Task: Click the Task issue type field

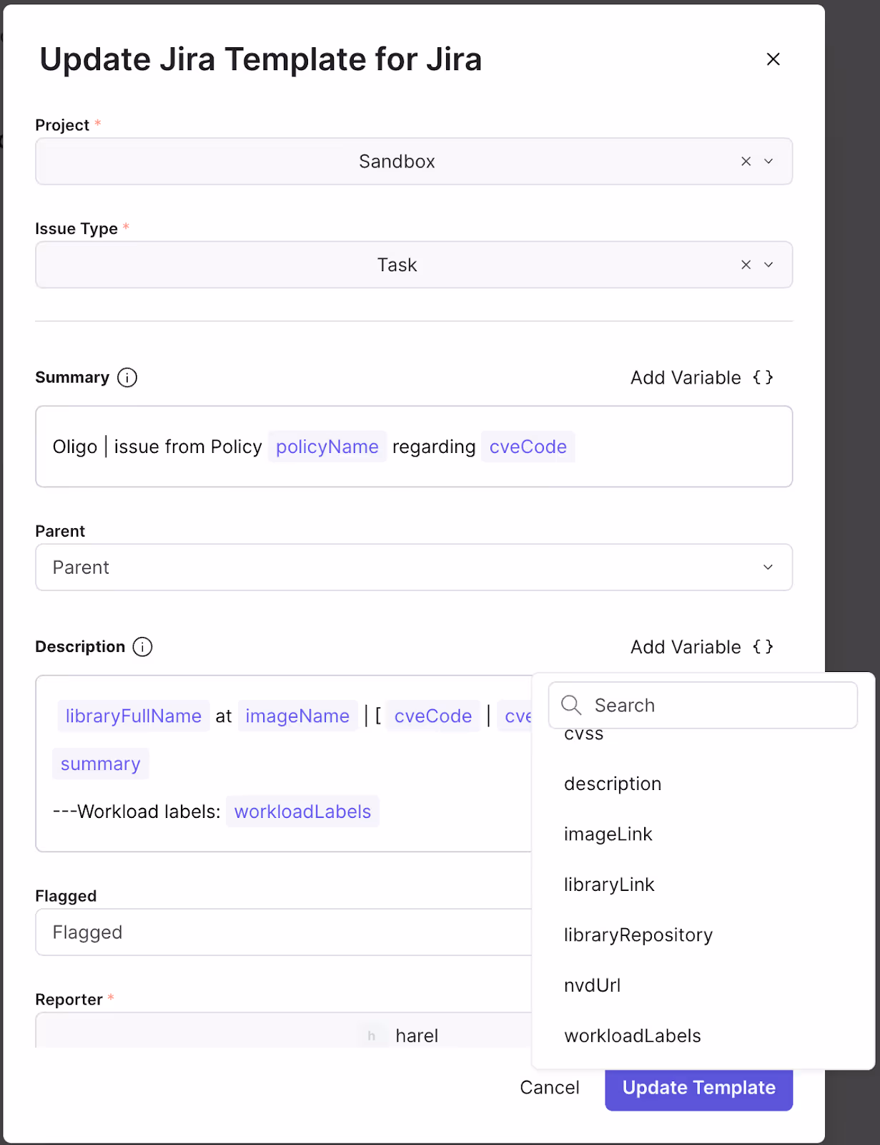Action: click(414, 265)
